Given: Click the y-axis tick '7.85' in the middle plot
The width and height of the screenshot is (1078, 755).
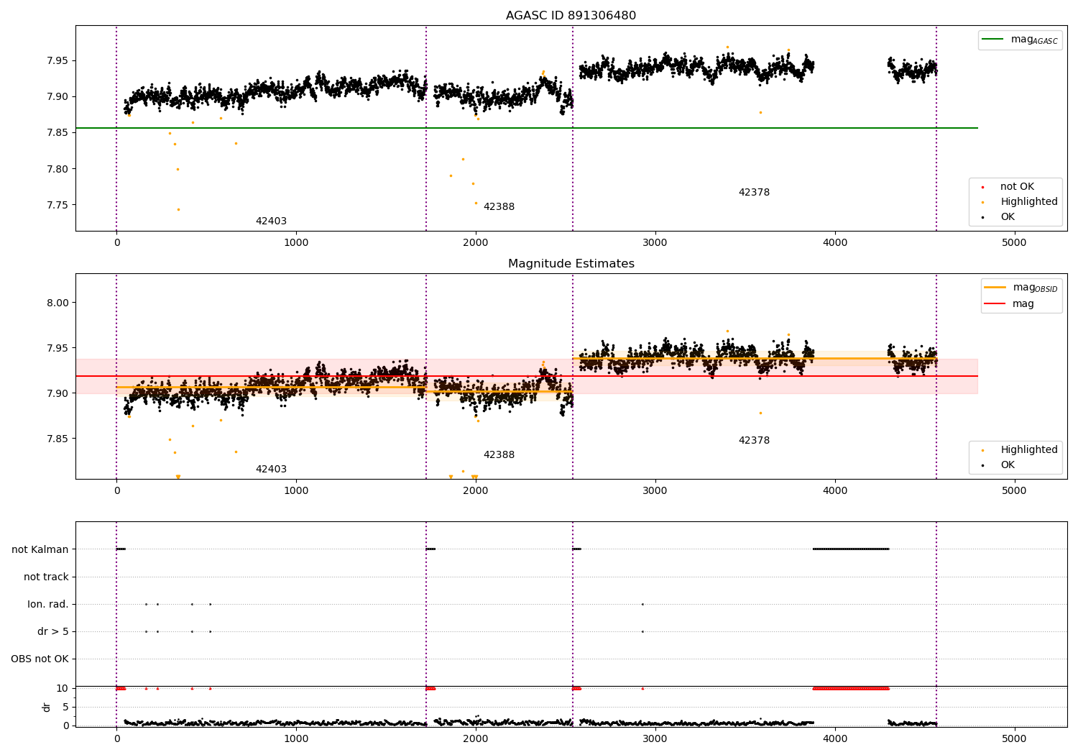Looking at the screenshot, I should click(57, 439).
